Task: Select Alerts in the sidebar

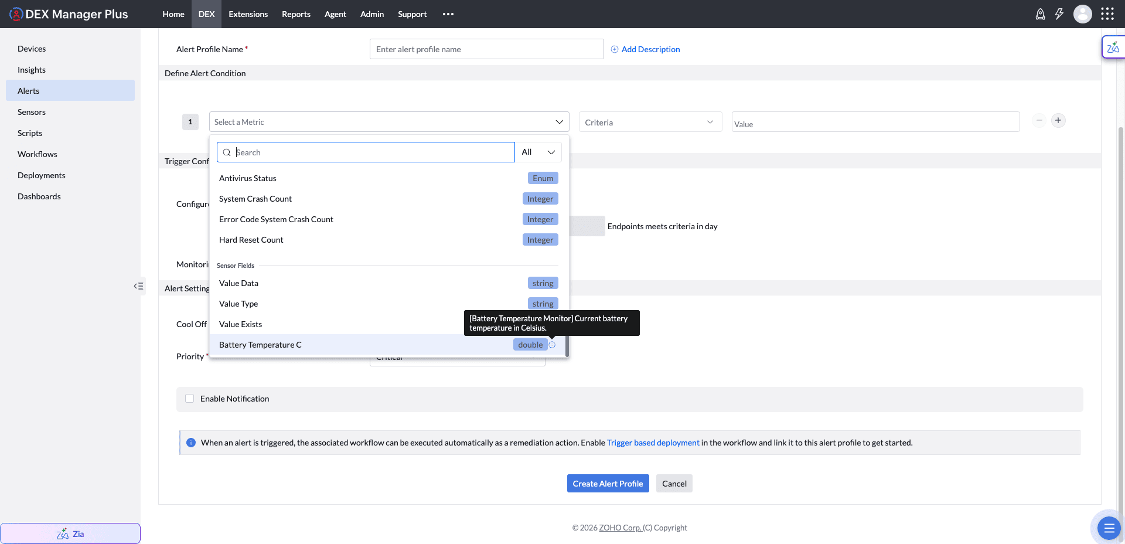Action: [70, 91]
